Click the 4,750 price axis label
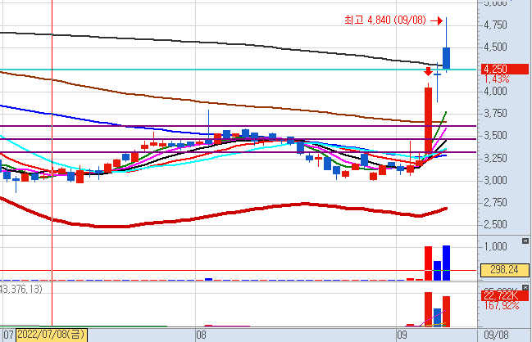532x342 pixels. coord(495,25)
